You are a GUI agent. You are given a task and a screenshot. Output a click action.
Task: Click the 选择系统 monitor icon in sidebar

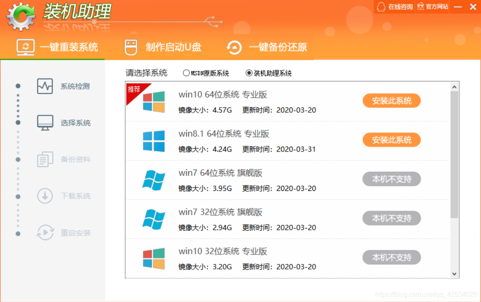[x=45, y=123]
